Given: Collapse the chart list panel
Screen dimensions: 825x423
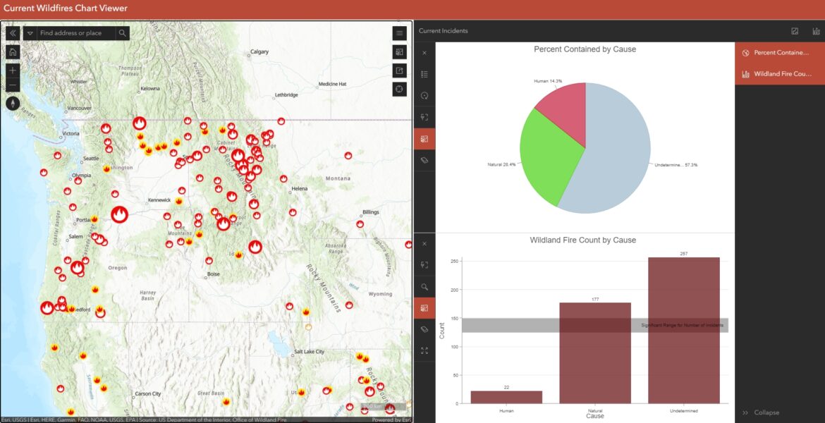Looking at the screenshot, I should pos(760,412).
